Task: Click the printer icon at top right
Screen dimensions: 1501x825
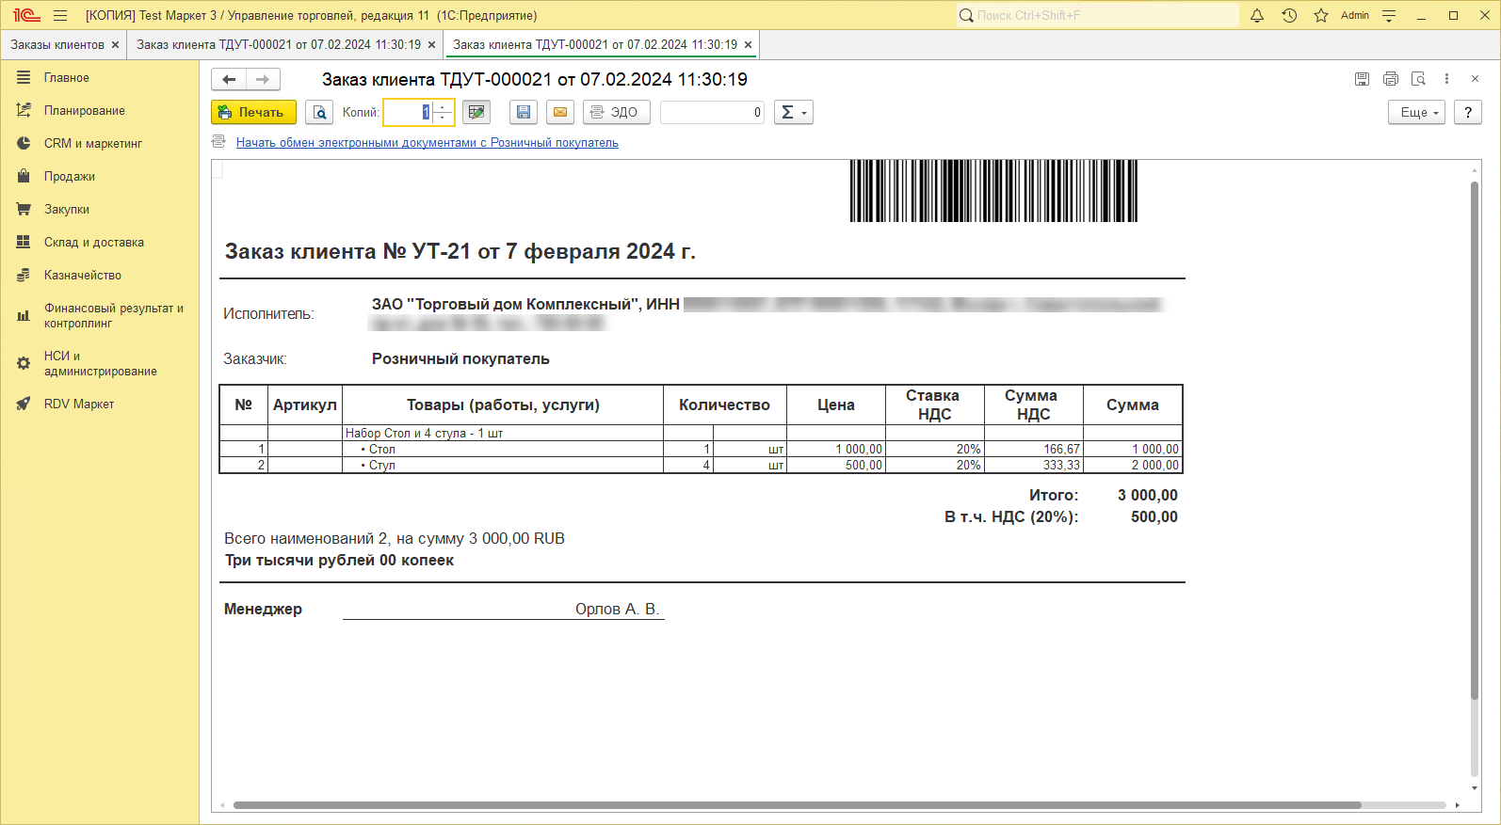Action: tap(1390, 79)
